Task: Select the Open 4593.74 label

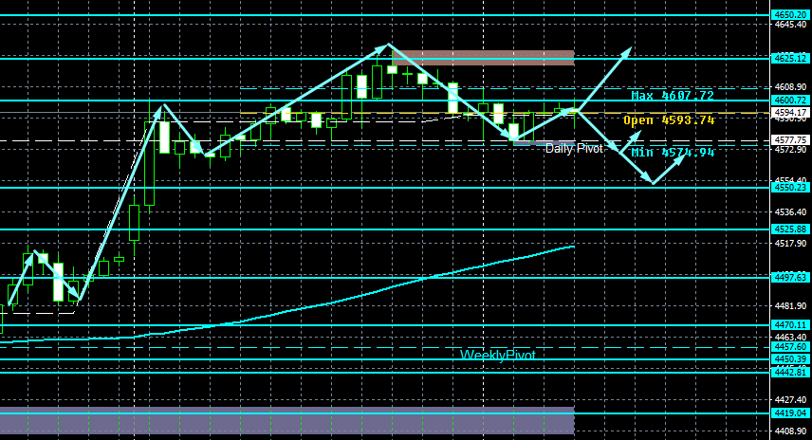Action: pyautogui.click(x=669, y=120)
